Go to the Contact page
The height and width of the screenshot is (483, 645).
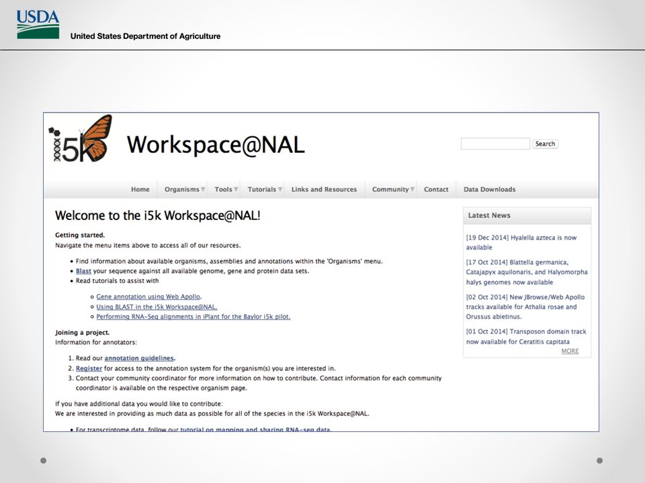436,189
